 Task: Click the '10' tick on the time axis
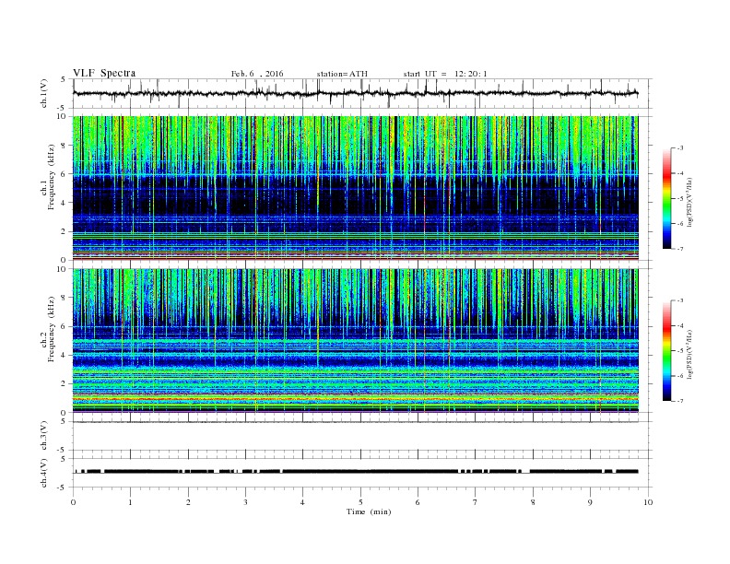648,502
